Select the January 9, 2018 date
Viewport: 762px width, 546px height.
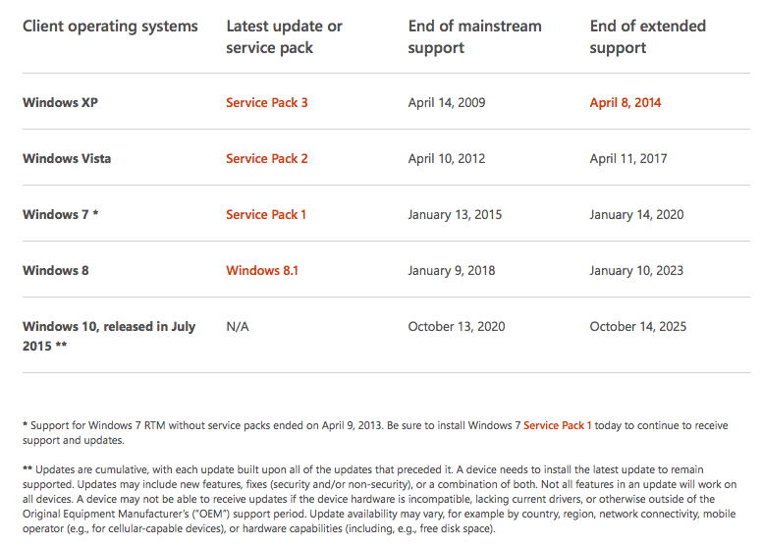tap(452, 270)
